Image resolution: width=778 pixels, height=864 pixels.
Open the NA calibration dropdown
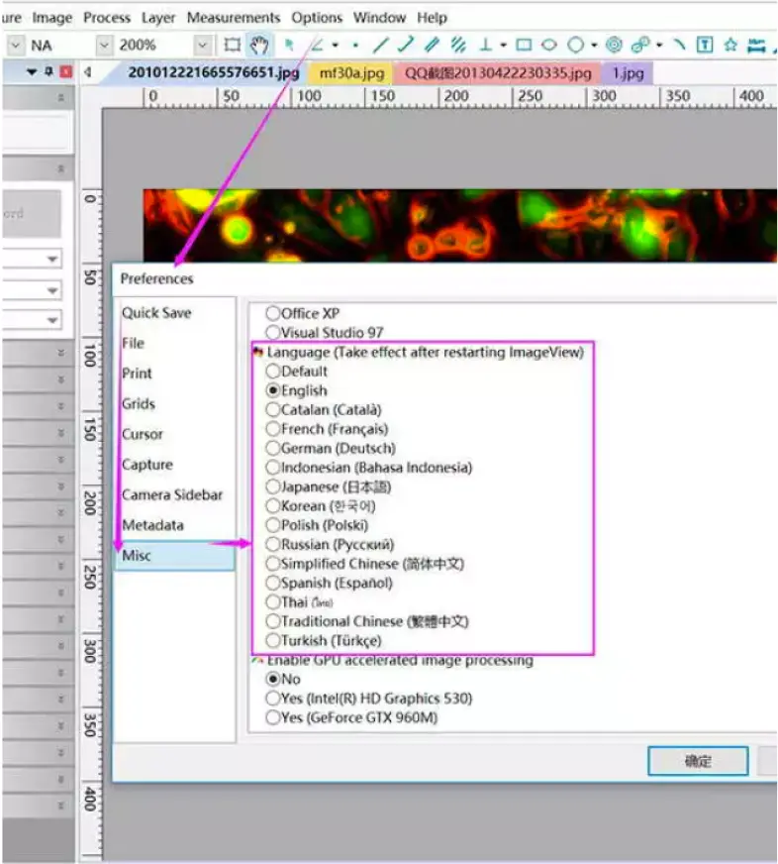pos(104,46)
